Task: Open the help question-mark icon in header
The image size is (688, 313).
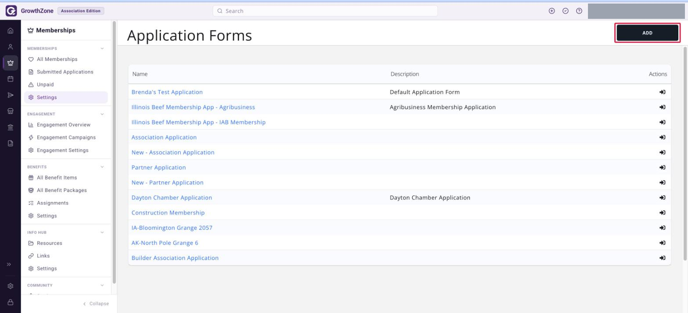Action: tap(579, 11)
